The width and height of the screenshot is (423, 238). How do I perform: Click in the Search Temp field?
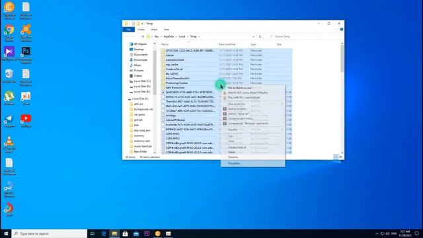(x=303, y=36)
